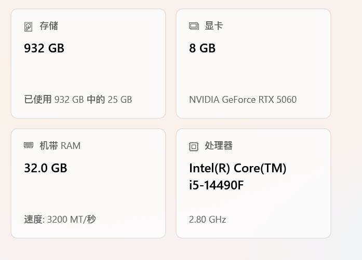Image resolution: width=362 pixels, height=260 pixels.
Task: Open the 处理器 processor card
Action: [x=253, y=202]
